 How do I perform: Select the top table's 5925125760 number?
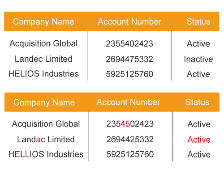[129, 74]
